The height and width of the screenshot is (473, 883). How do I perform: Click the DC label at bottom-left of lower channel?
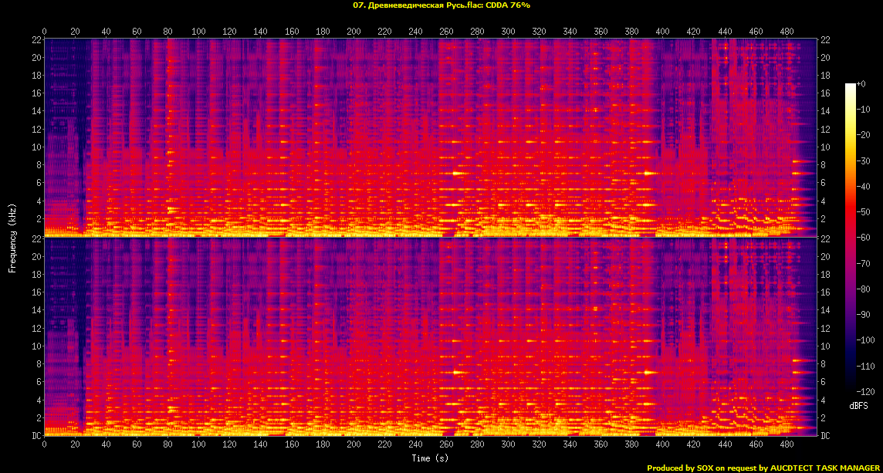pos(36,436)
